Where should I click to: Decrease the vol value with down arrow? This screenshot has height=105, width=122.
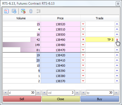pos(44,93)
